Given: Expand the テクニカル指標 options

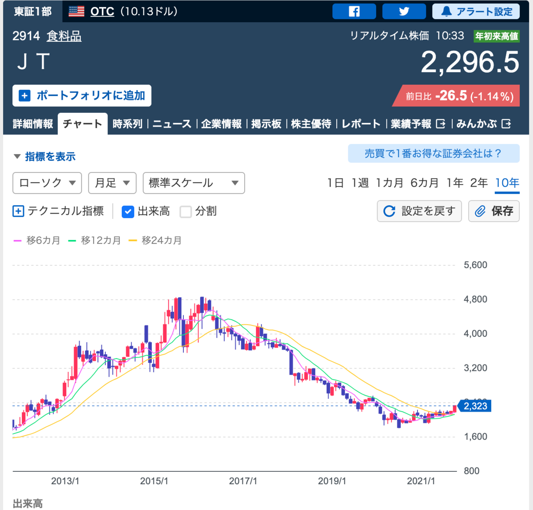Looking at the screenshot, I should (x=58, y=211).
